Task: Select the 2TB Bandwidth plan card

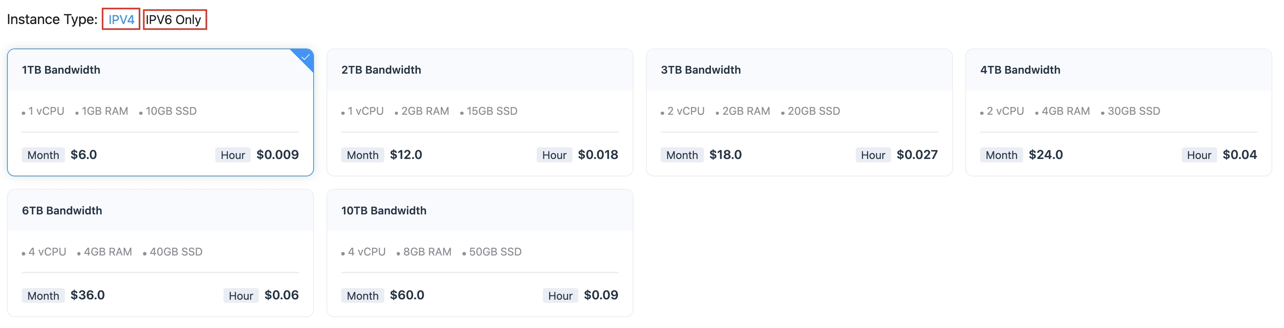Action: tap(478, 112)
